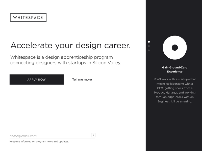Viewport: 202px width, 151px height.
Task: Click the Keep me informed caption
Action: tap(39, 141)
